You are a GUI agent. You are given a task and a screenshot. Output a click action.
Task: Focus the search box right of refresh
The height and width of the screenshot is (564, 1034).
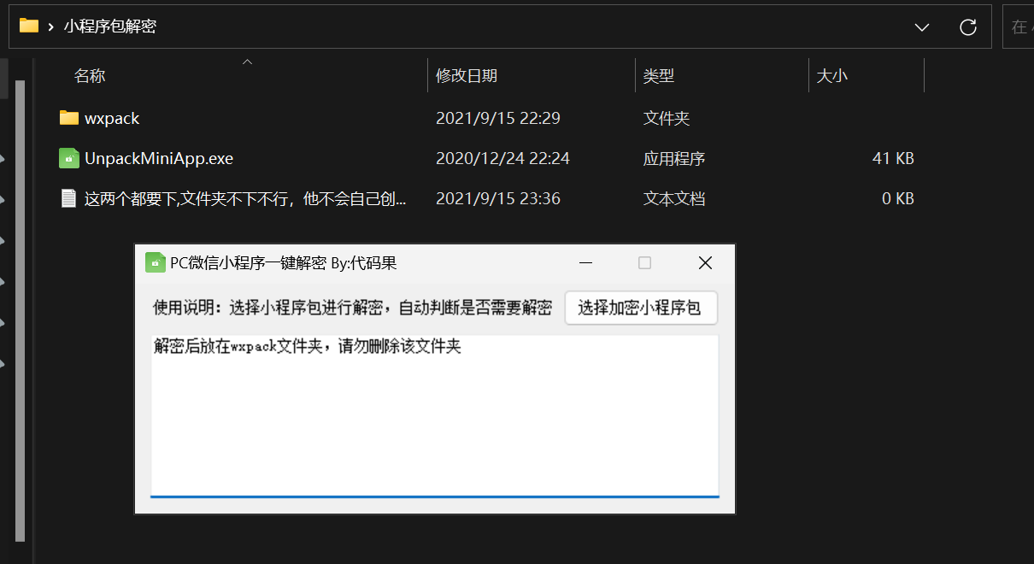[1019, 27]
